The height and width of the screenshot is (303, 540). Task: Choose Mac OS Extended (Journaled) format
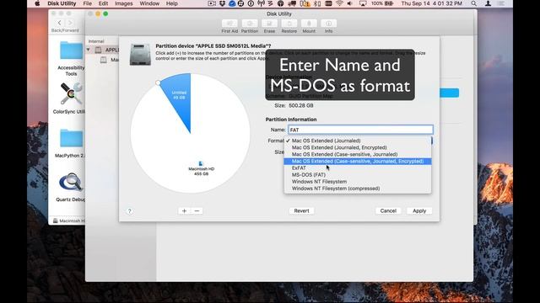[x=358, y=141]
